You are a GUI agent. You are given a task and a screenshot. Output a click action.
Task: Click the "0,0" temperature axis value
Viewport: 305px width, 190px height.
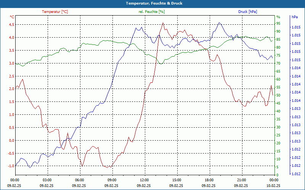point(12,140)
